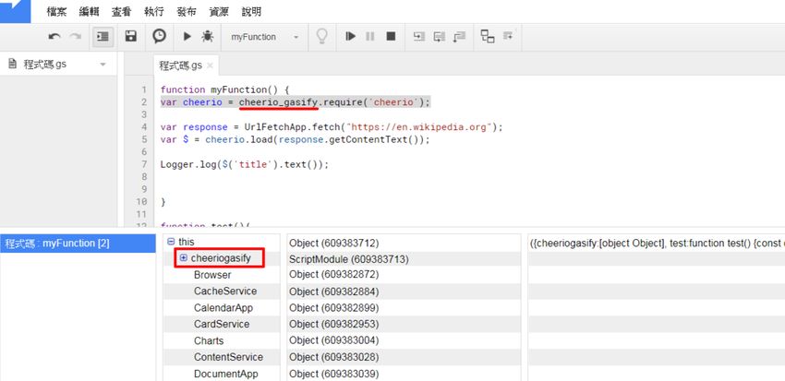Close the 程式碼.gs editor tab
The height and width of the screenshot is (381, 785).
tap(210, 65)
